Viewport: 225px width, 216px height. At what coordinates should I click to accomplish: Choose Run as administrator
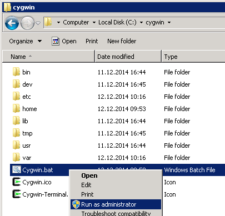[116, 204]
